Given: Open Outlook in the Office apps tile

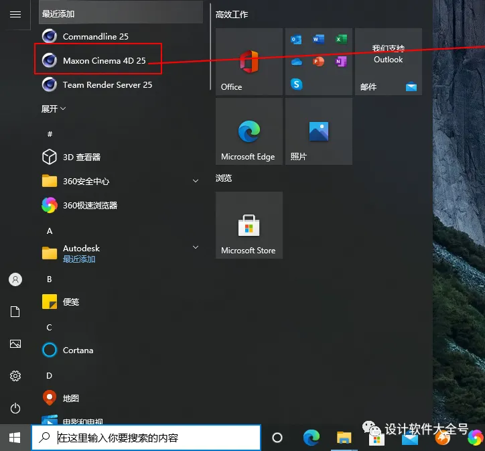Looking at the screenshot, I should 296,40.
